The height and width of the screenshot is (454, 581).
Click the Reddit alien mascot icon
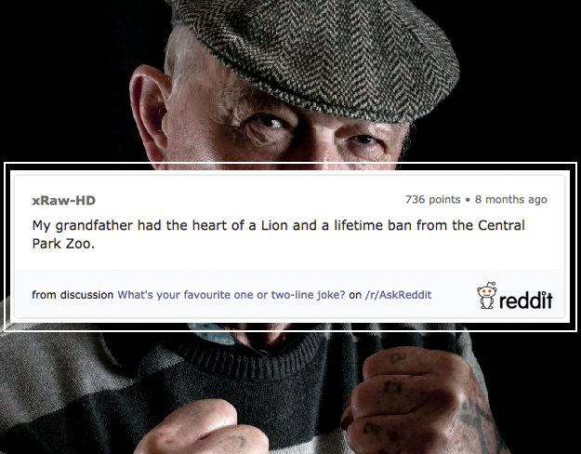(486, 295)
